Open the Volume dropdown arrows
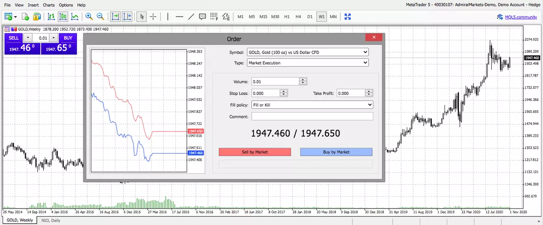 tap(303, 82)
